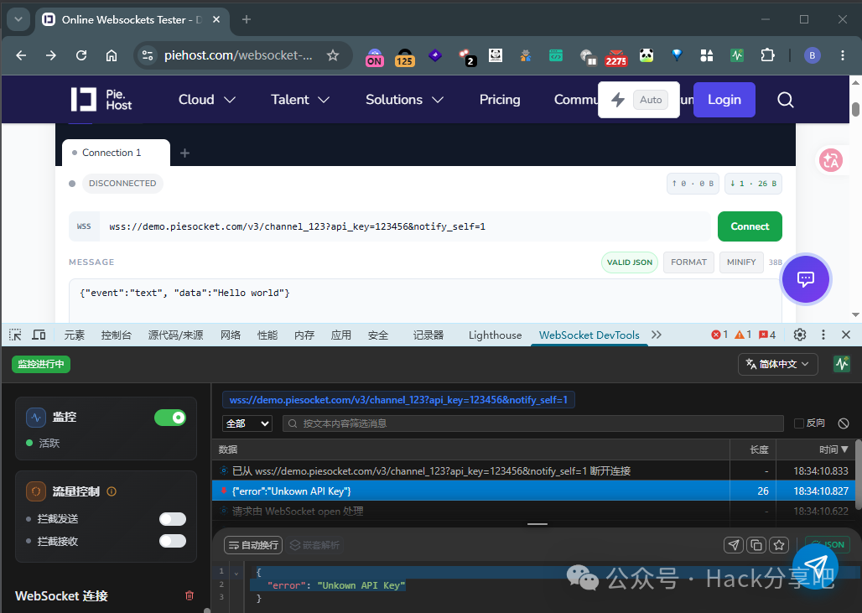Open DevTools more options menu
862x613 pixels.
click(823, 335)
